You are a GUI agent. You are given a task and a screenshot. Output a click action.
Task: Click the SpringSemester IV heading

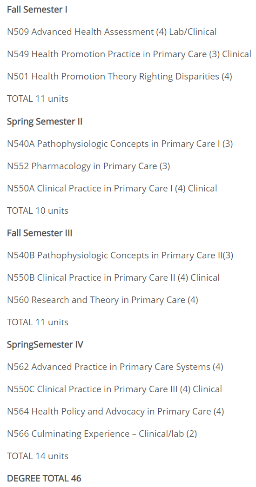45,345
